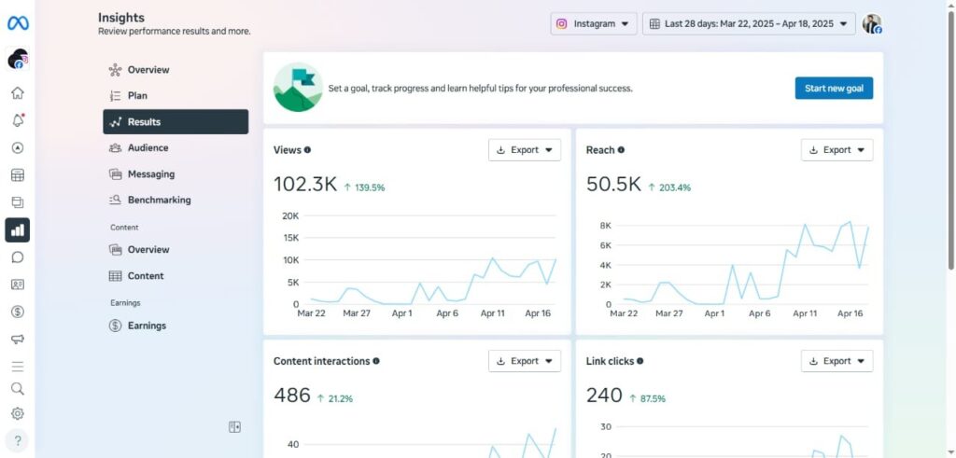
Task: Collapse the Insights navigation panel
Action: click(x=235, y=427)
